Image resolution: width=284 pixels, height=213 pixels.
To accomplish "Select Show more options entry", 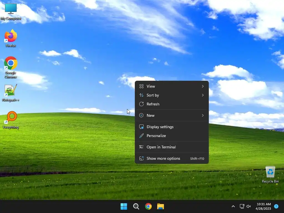I will coord(172,158).
